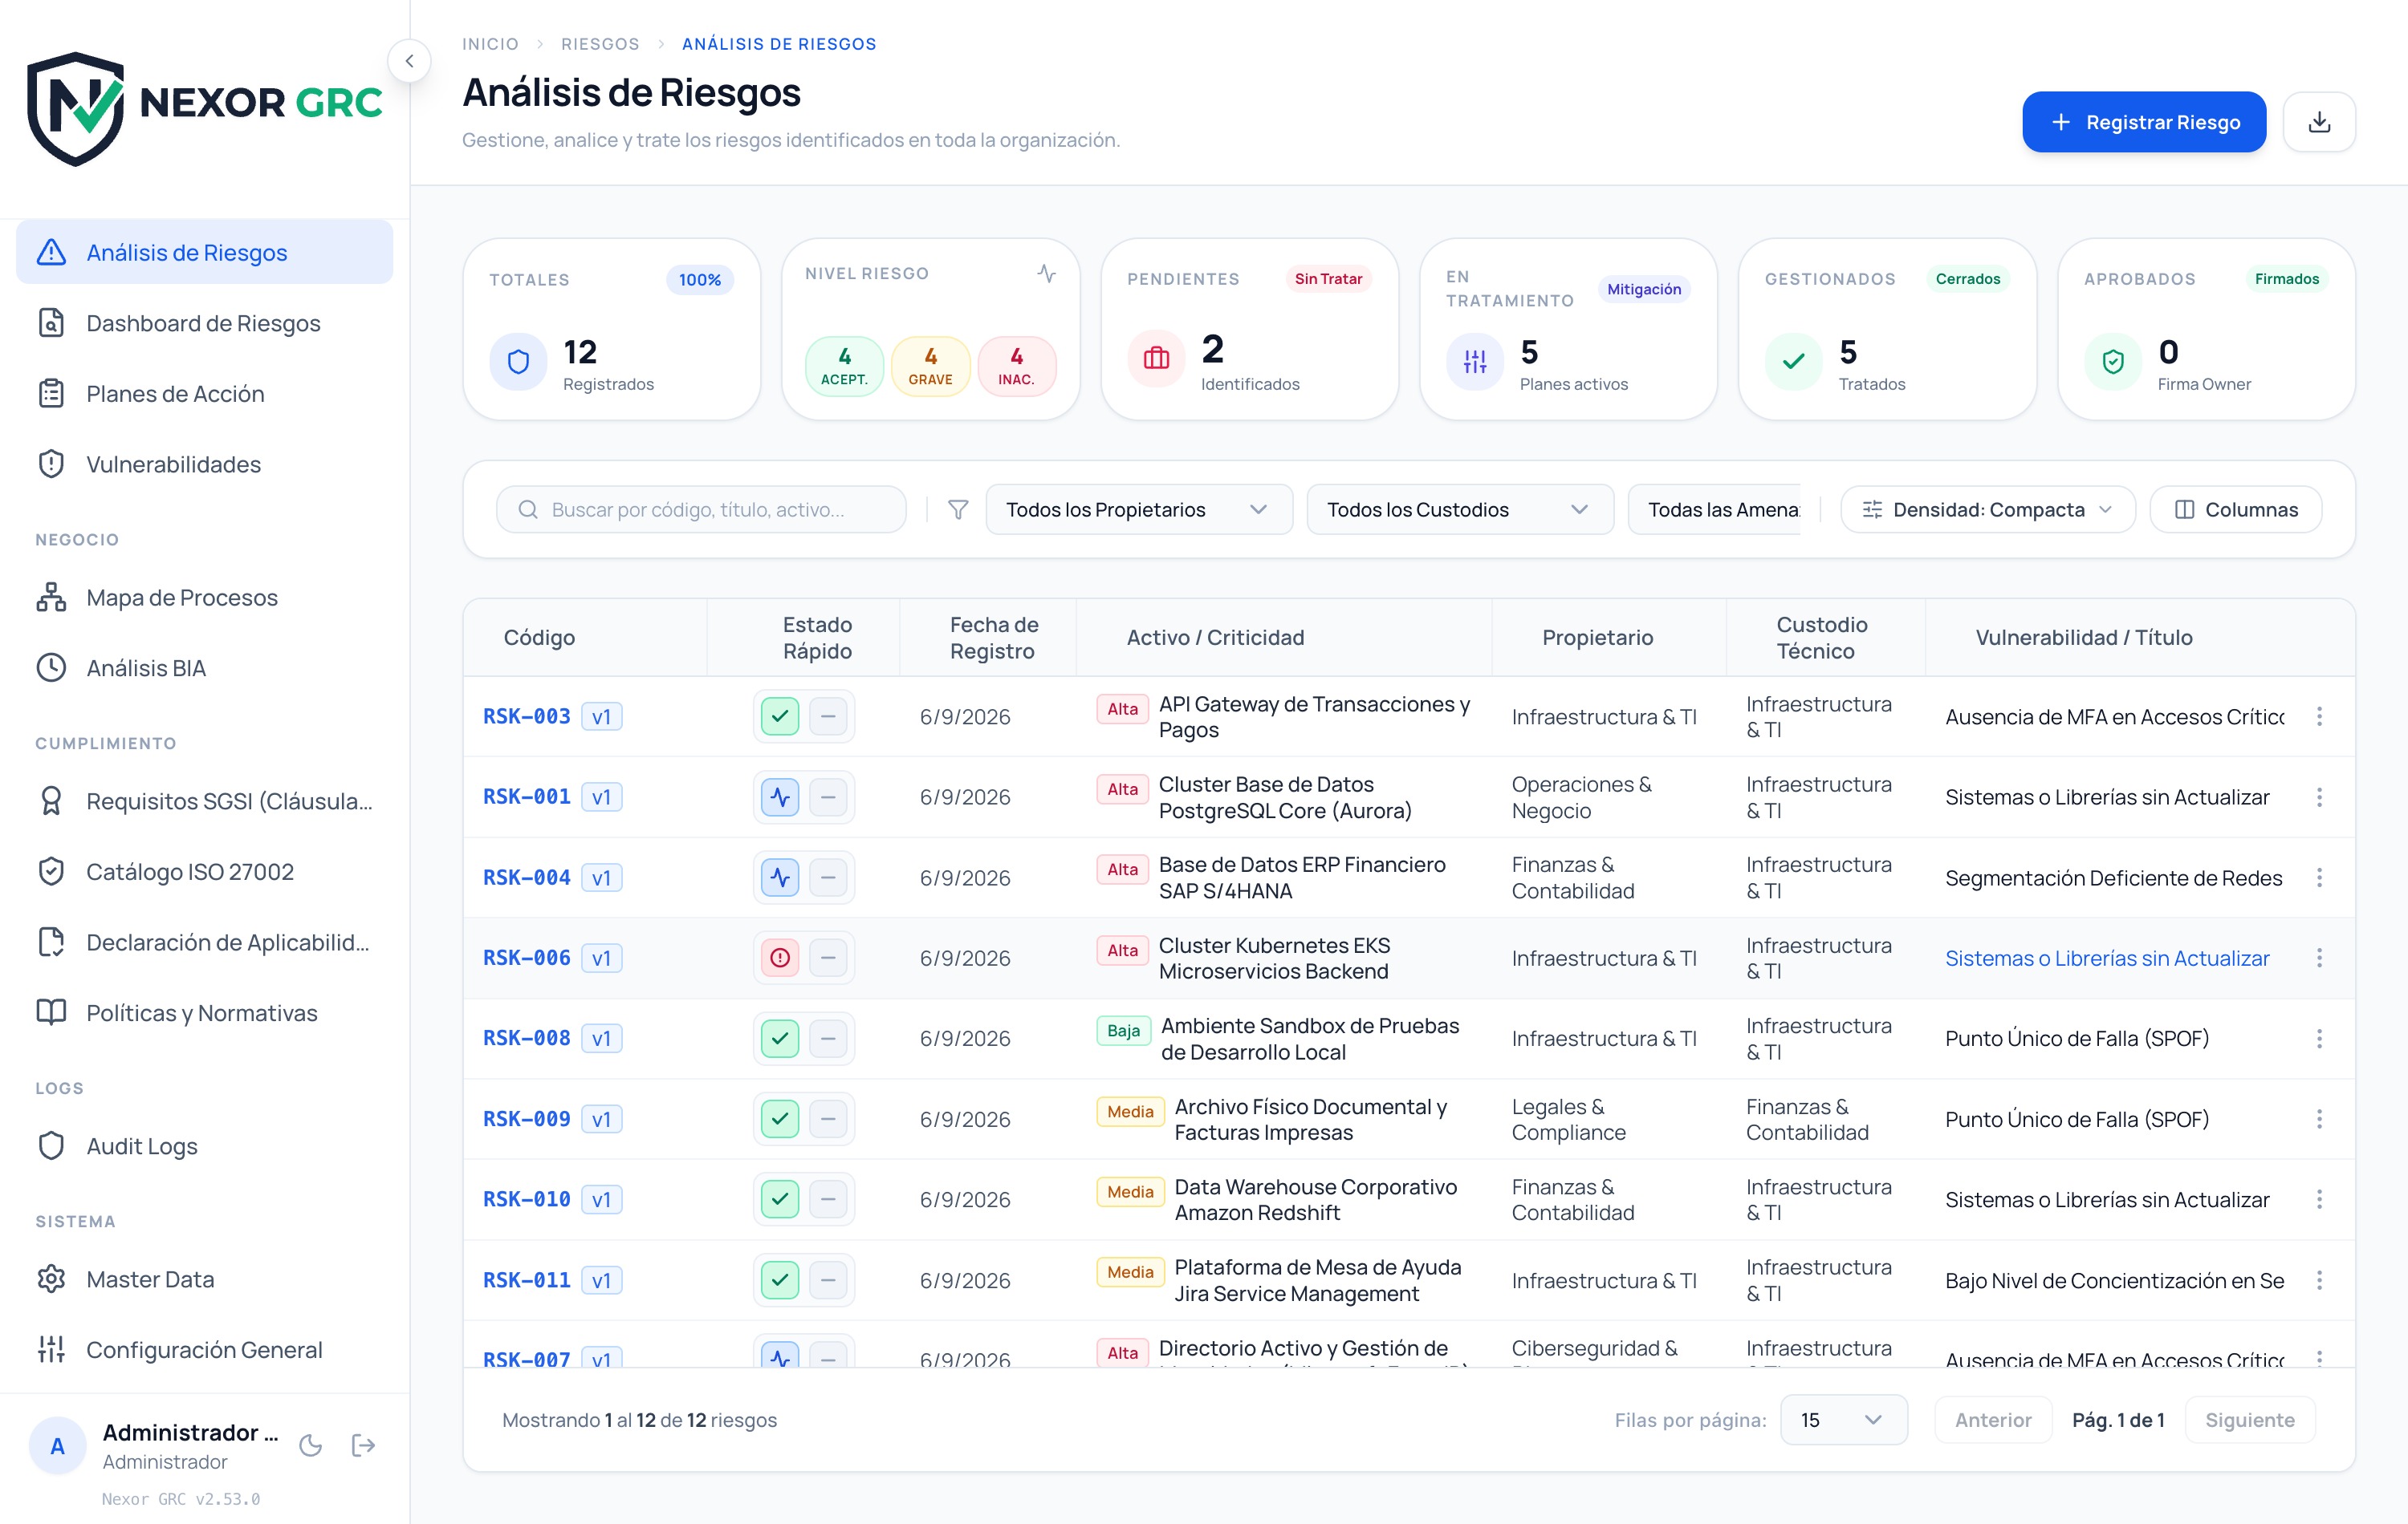Click the GRAVE risk level badge
This screenshot has width=2408, height=1524.
tap(930, 366)
